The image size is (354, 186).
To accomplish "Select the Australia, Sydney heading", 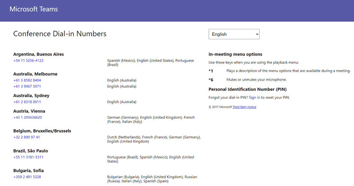I will (31, 96).
